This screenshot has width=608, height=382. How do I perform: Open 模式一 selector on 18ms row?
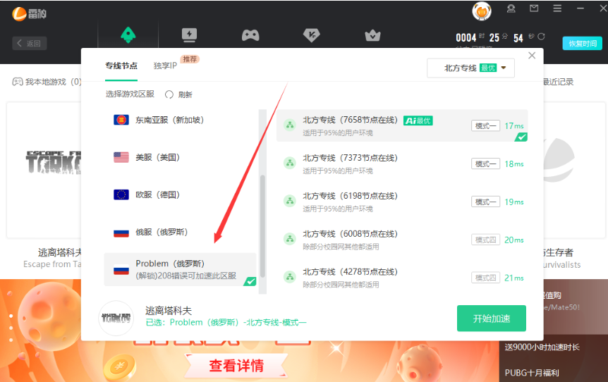pyautogui.click(x=485, y=164)
